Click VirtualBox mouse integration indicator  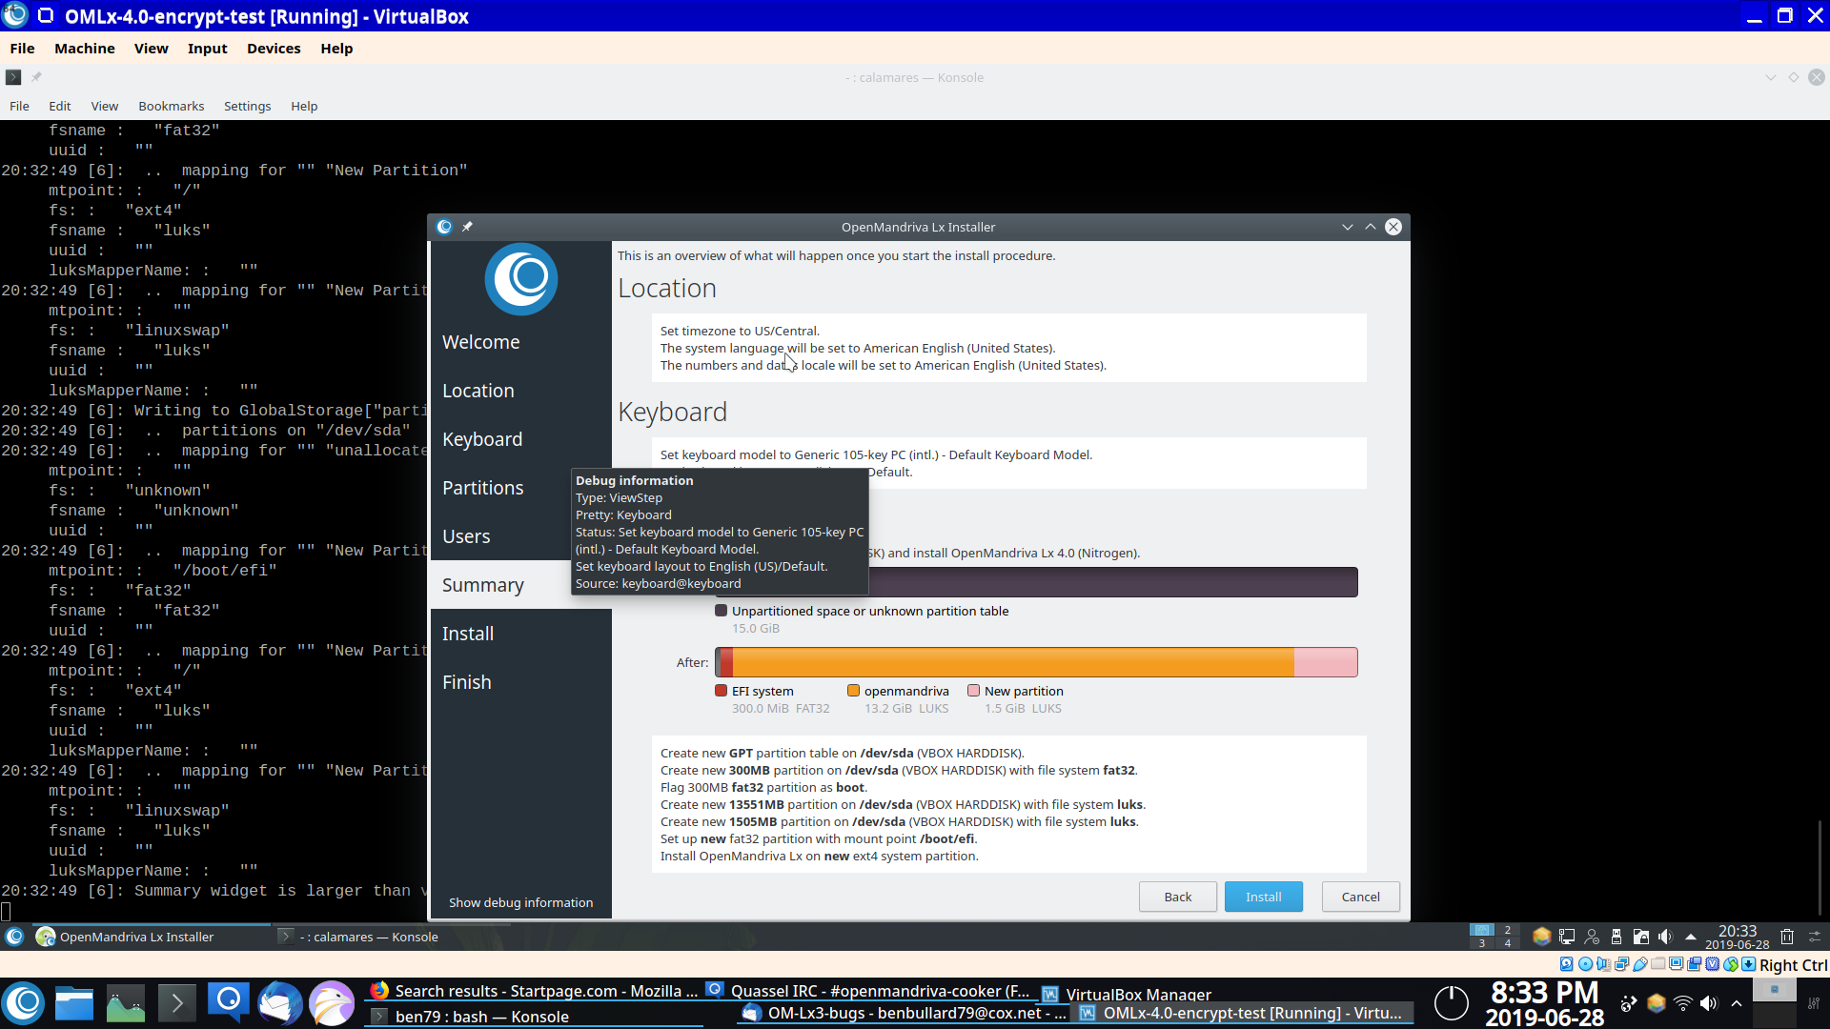(x=1731, y=964)
